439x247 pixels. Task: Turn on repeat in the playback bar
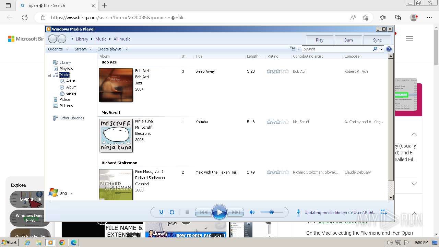pos(172,212)
